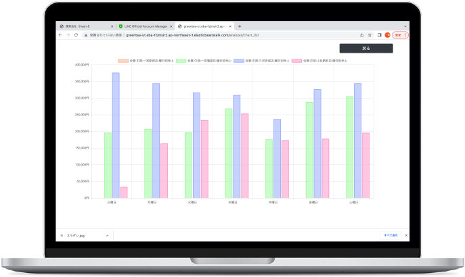The width and height of the screenshot is (465, 277).
Task: Toggle the blue legend dataset
Action: tap(239, 60)
